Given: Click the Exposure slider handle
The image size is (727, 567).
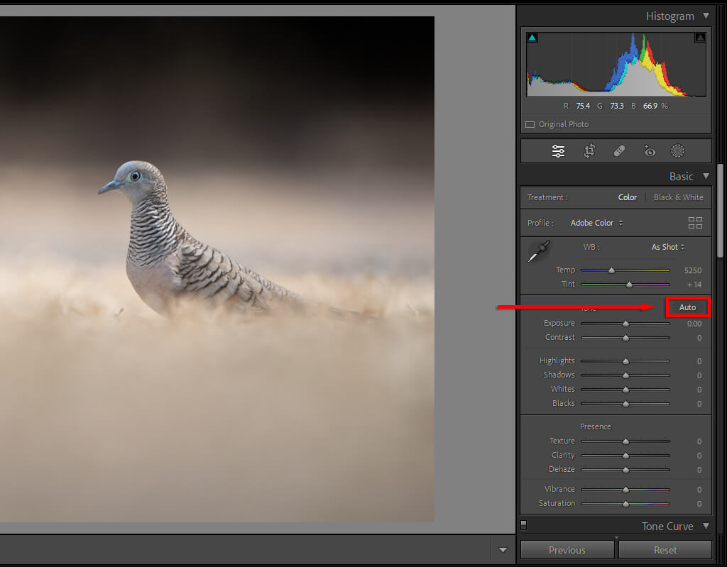Looking at the screenshot, I should 625,324.
